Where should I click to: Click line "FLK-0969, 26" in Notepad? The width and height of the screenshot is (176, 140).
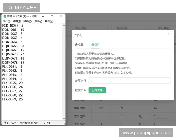coord(12,99)
